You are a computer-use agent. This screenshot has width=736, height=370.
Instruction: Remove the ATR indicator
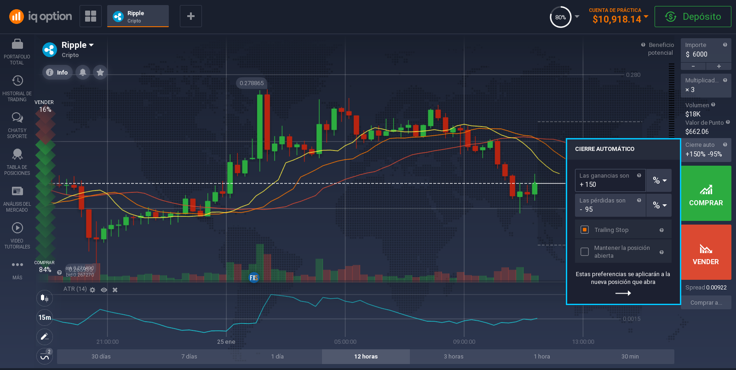[x=115, y=290]
